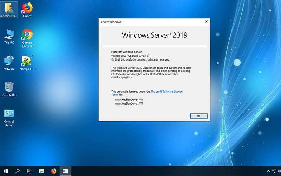Viewport: 281px width, 176px height.
Task: Click "Version 1809 (OS Build 17763.1)" text
Action: (130, 56)
